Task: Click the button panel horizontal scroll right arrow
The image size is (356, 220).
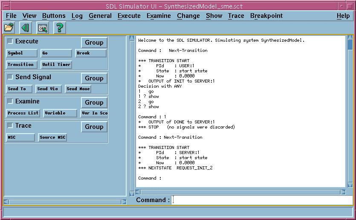Action: [x=124, y=202]
